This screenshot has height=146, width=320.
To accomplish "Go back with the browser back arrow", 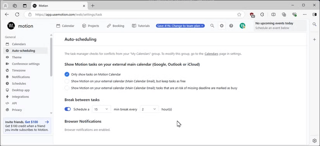I will 7,14.
